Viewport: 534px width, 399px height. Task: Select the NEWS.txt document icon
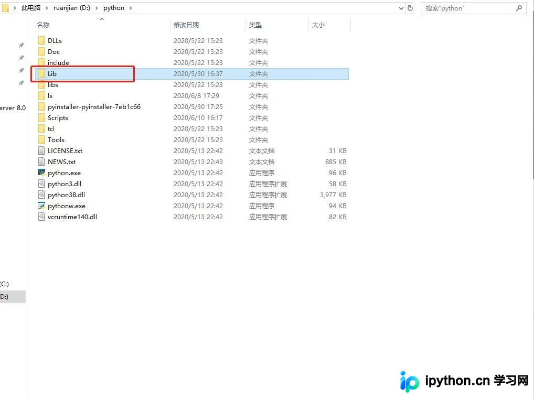(41, 161)
